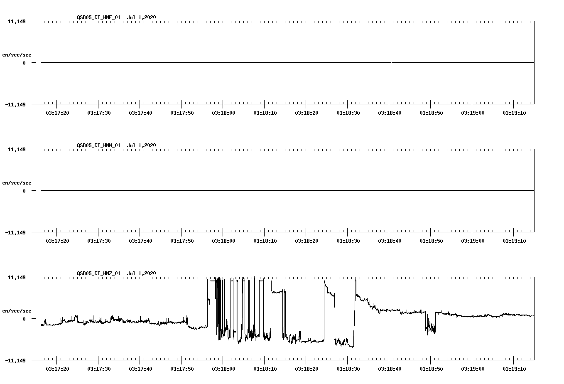Click the cm/sec/sec unit label of HNZ plot
Viewport: 564px width, 384px height.
17,311
